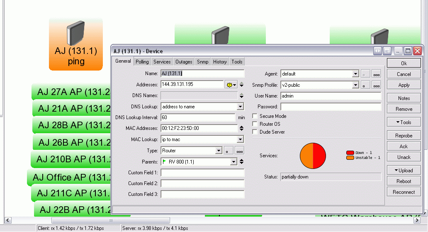The image size is (428, 232).
Task: Click the Reconnect button
Action: 404,192
